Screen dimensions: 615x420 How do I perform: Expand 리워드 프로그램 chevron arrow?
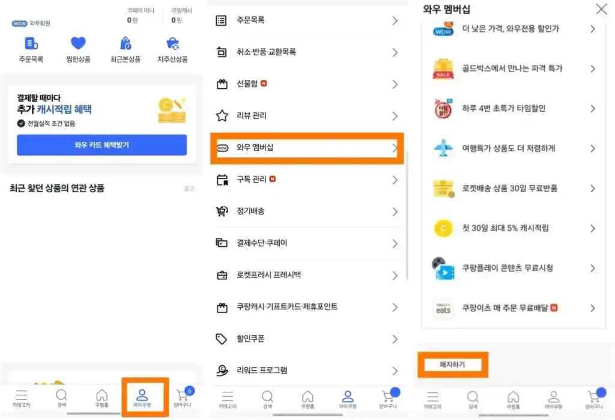[x=395, y=371]
